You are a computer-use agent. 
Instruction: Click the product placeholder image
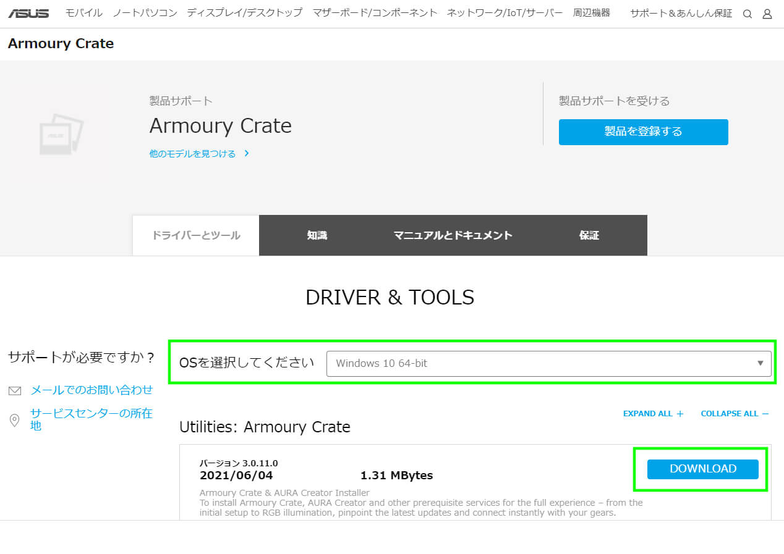coord(61,134)
